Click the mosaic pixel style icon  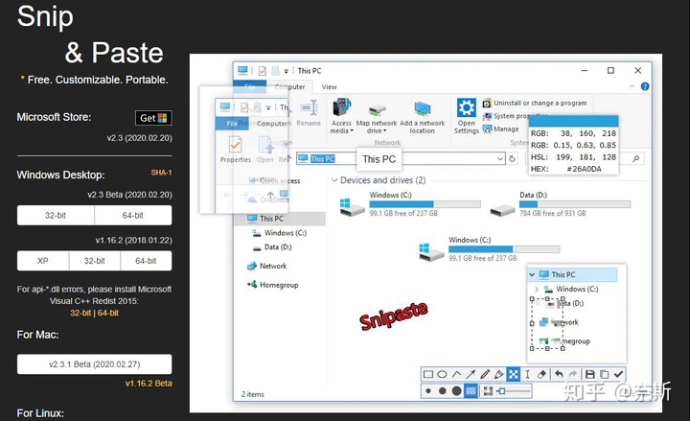tap(488, 390)
